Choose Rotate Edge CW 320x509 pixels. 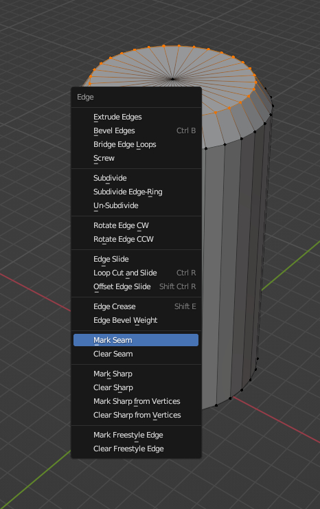pyautogui.click(x=136, y=225)
